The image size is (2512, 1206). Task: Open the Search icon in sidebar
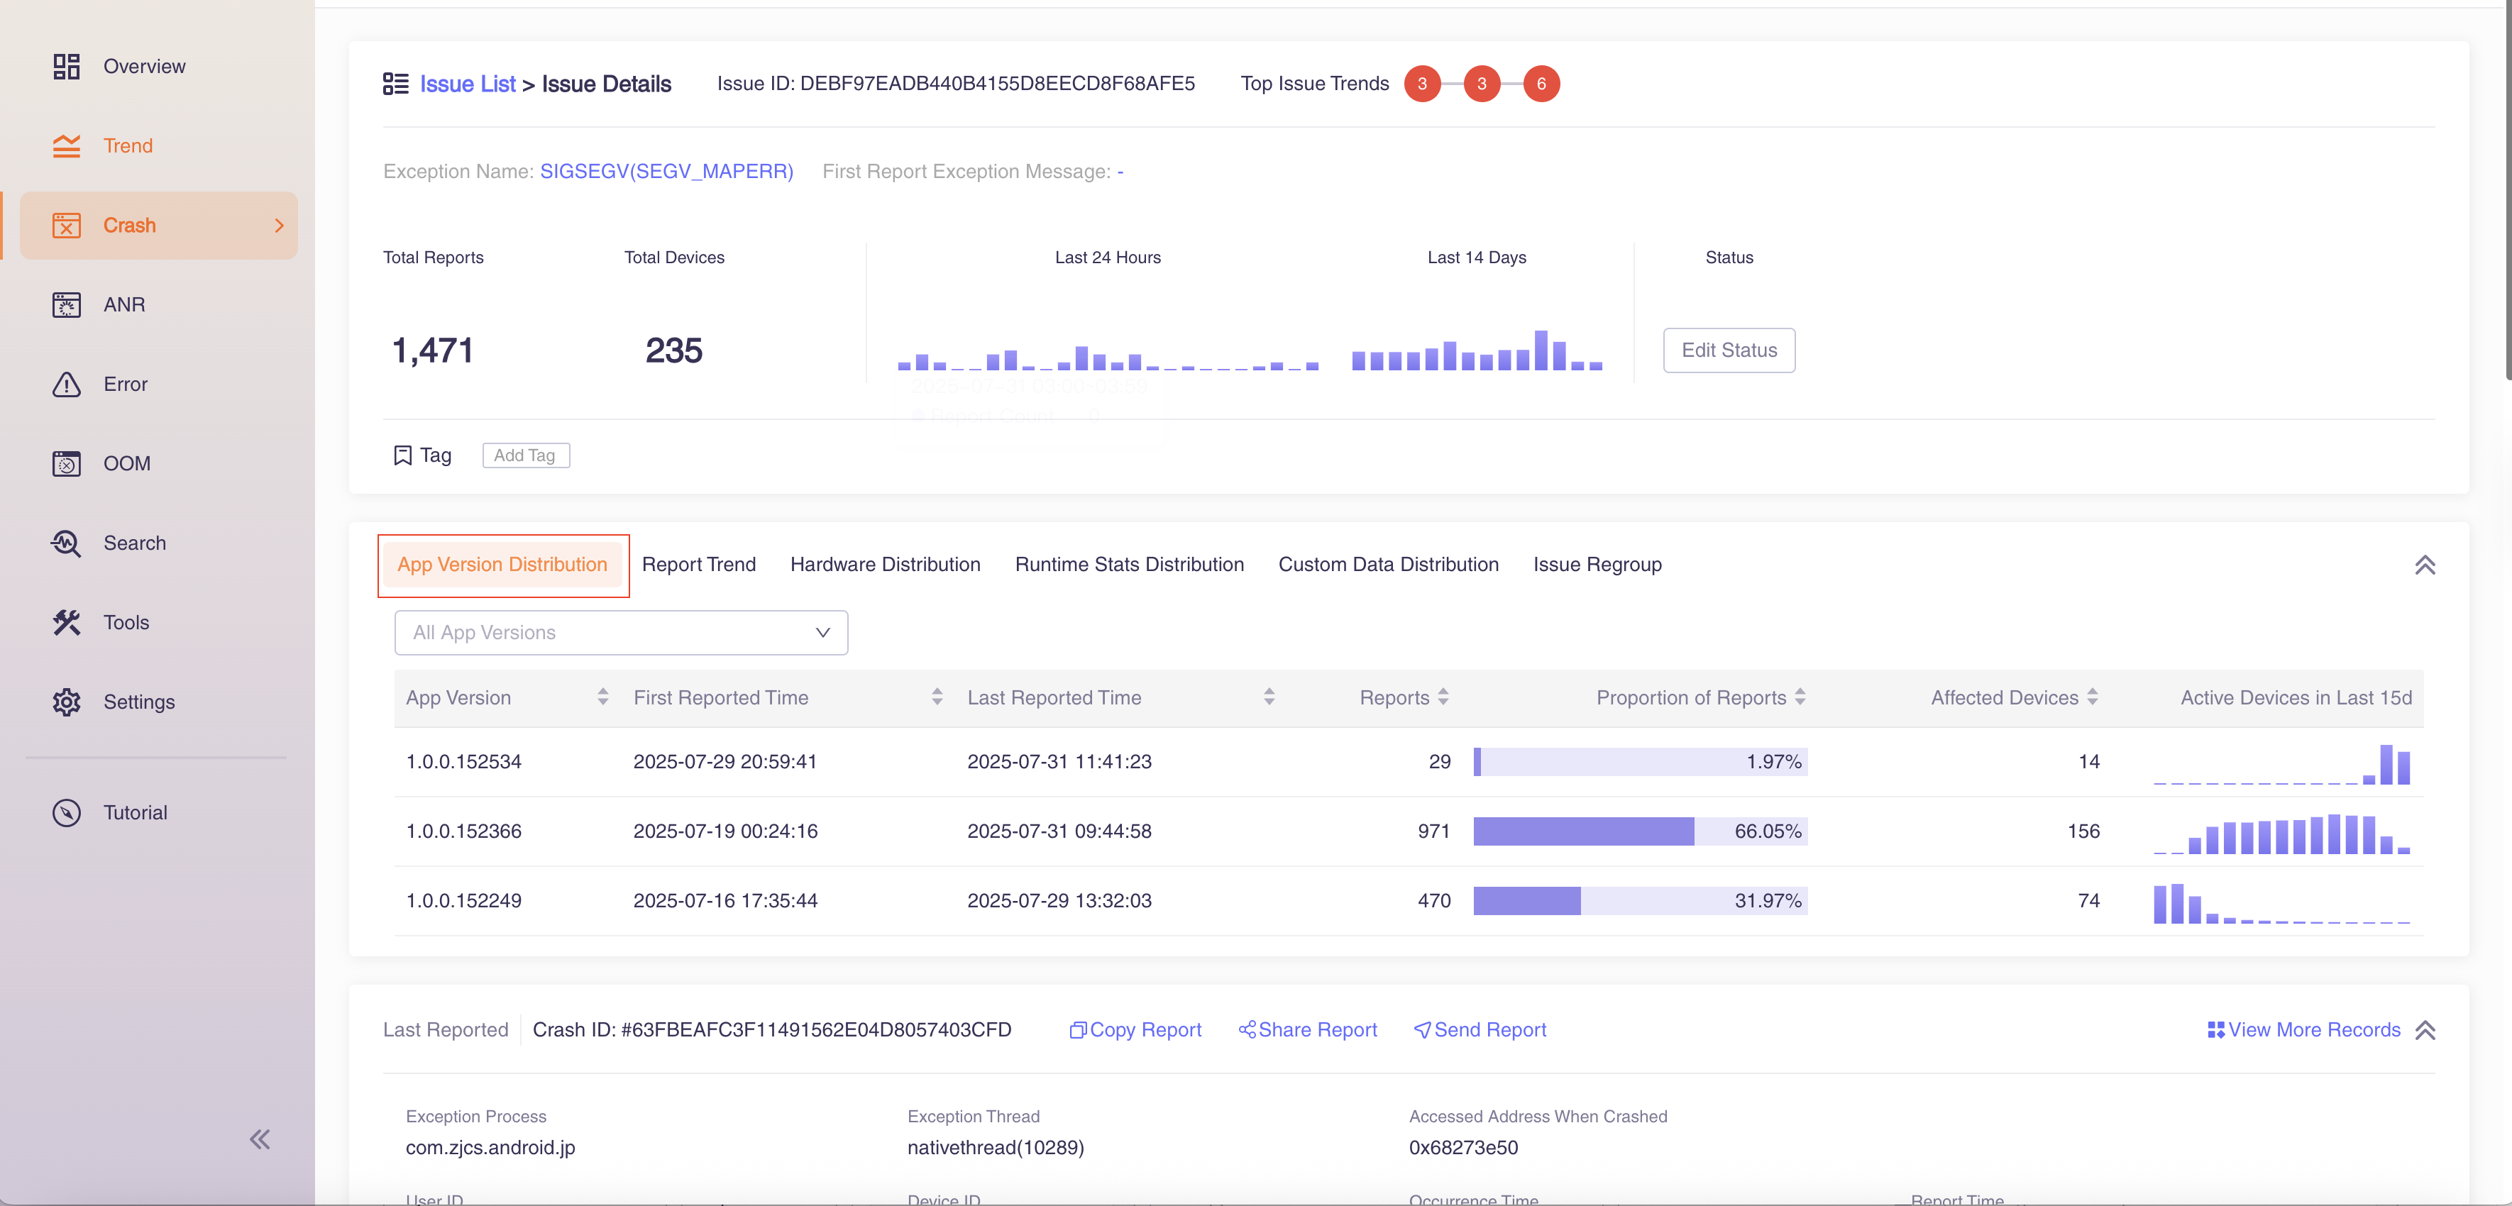pyautogui.click(x=66, y=543)
